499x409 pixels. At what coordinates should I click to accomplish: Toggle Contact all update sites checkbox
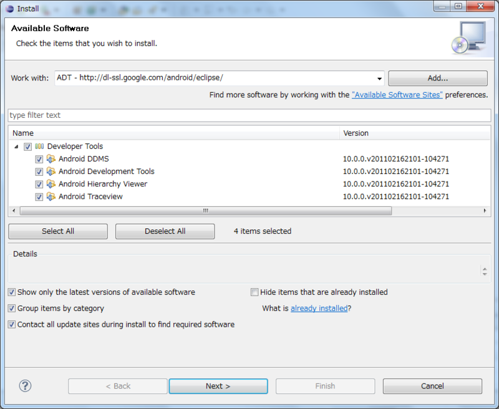(12, 324)
